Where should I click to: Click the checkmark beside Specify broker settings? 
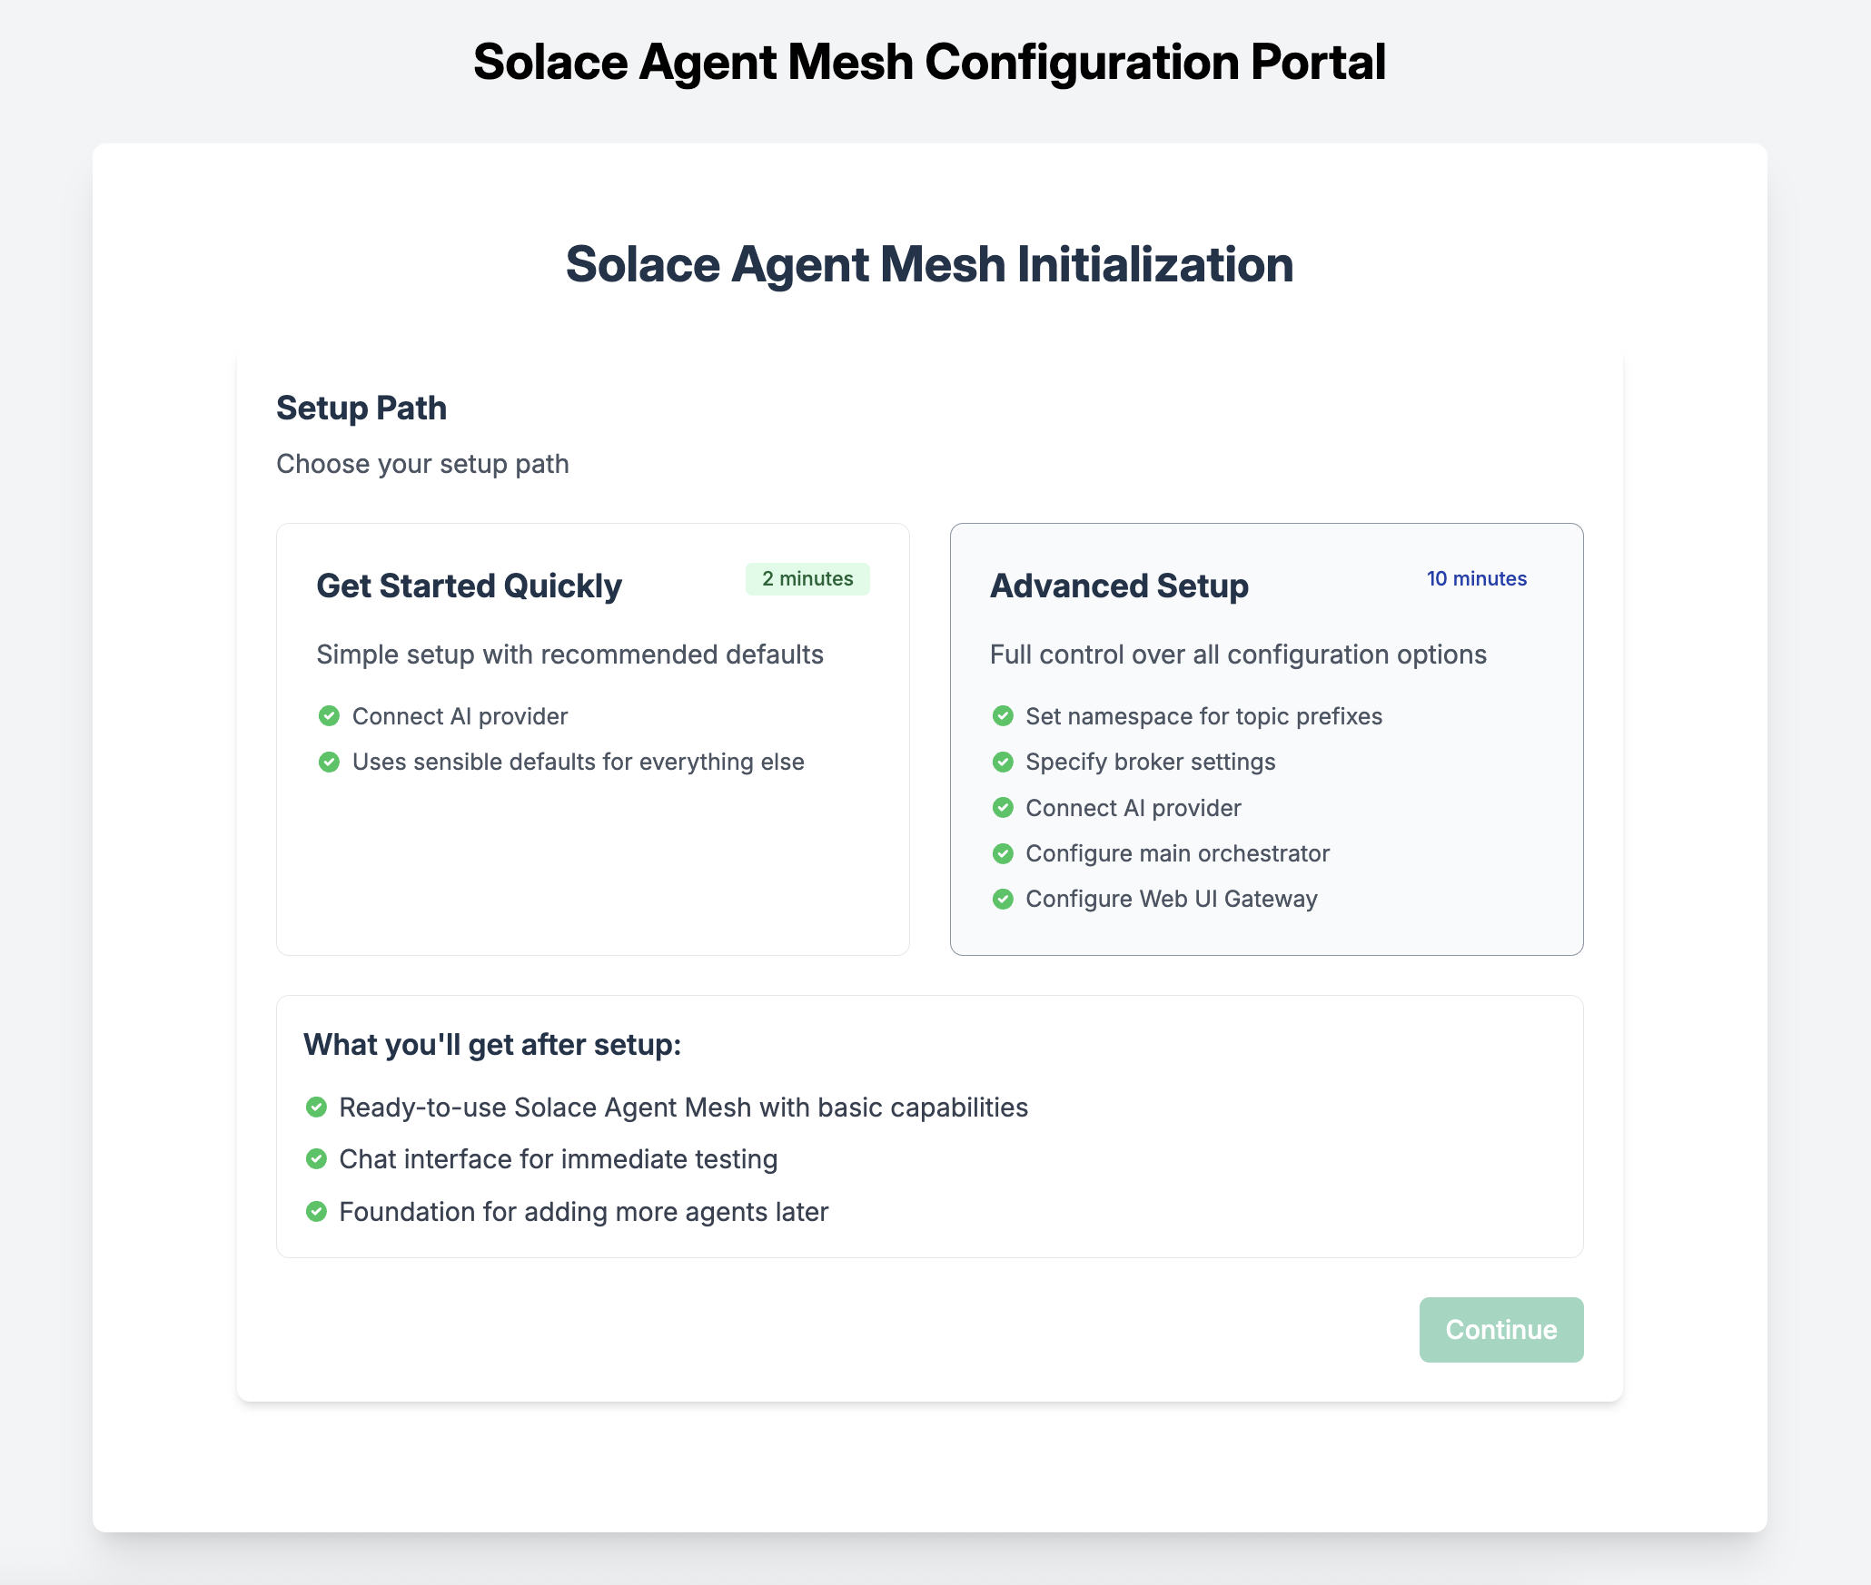click(x=1003, y=762)
